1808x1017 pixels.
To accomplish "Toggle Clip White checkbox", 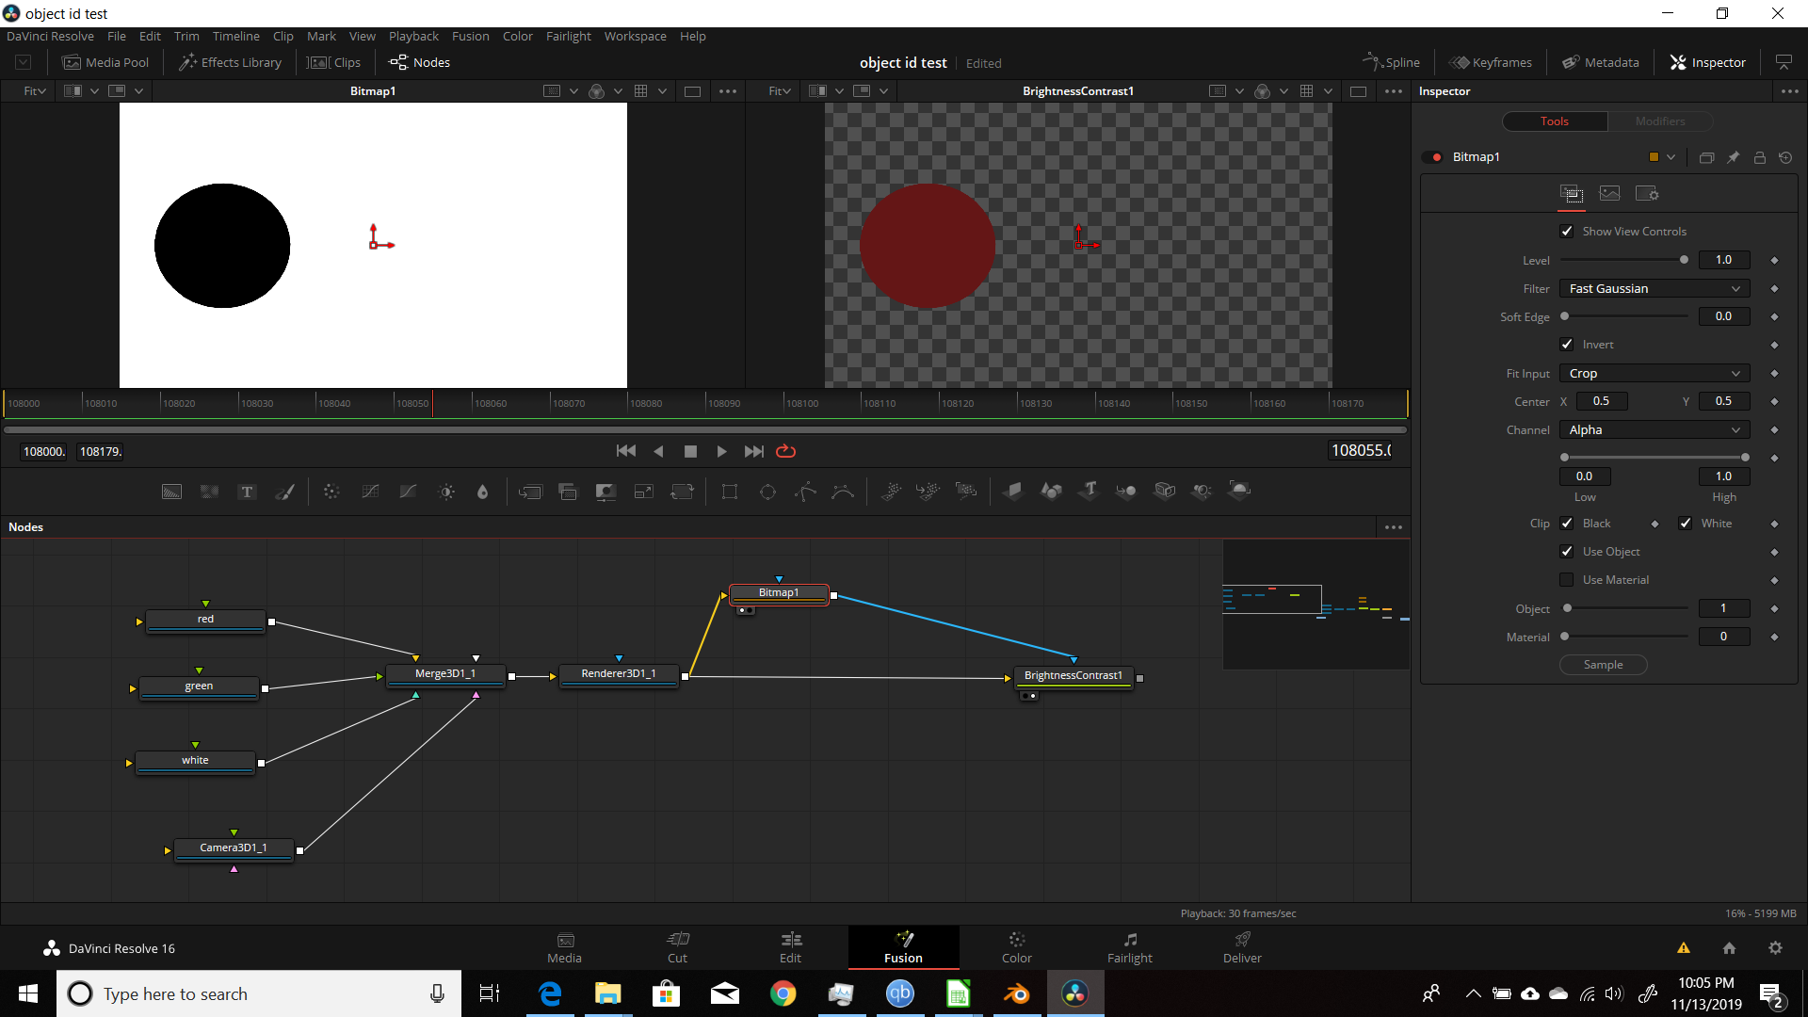I will pyautogui.click(x=1686, y=523).
